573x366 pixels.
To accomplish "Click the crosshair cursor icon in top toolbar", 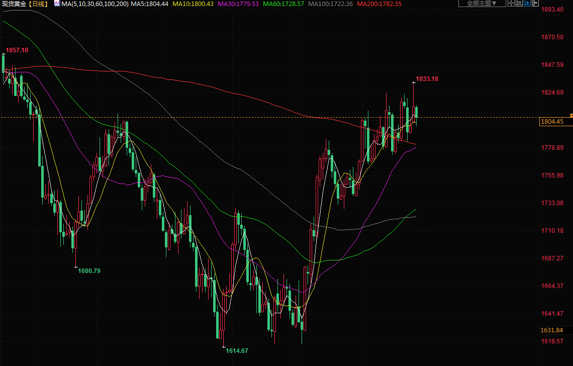I will tap(512, 4).
